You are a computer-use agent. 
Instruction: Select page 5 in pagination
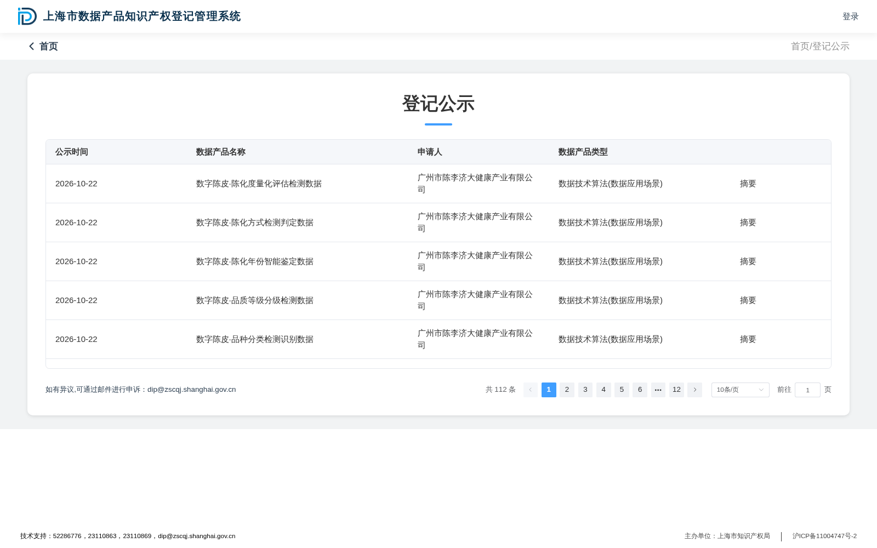[x=622, y=390]
